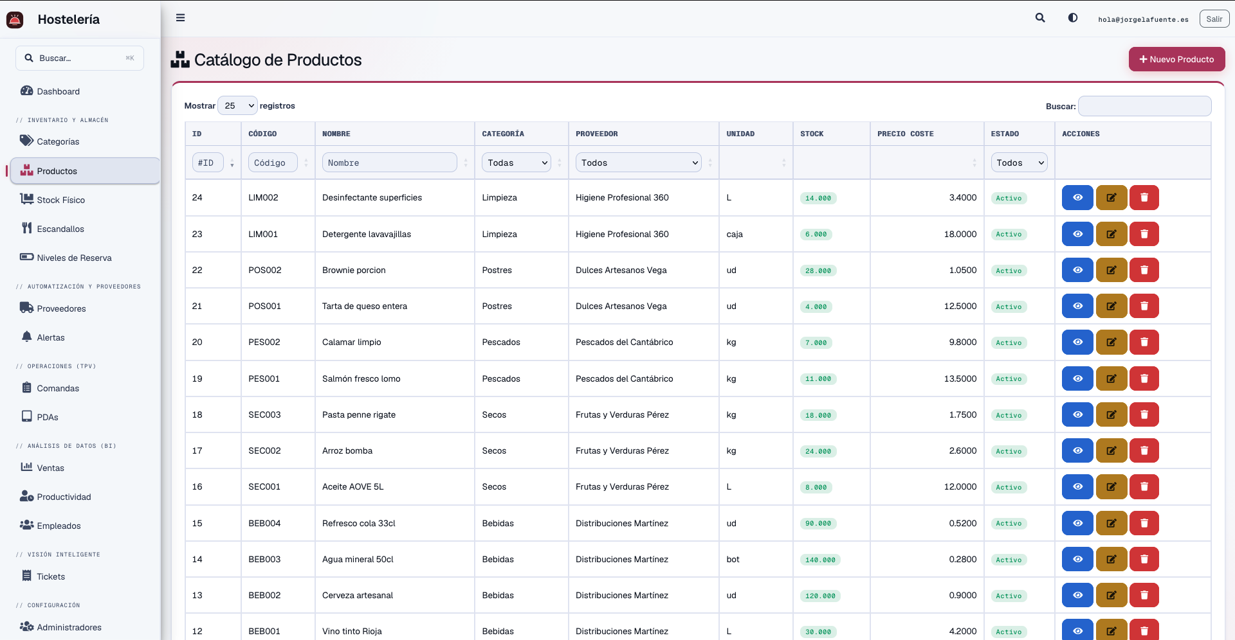Delete the Aceite AOVE 5L product
Image resolution: width=1235 pixels, height=640 pixels.
point(1144,486)
